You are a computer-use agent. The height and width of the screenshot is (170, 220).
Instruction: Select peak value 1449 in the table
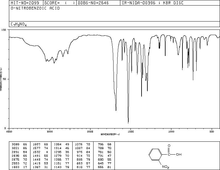(x=37, y=160)
